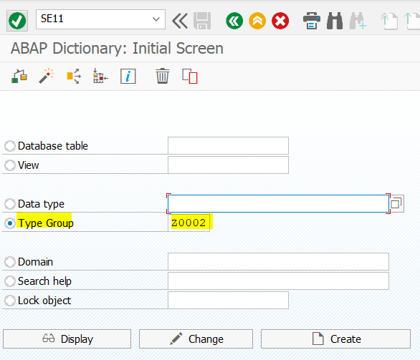The width and height of the screenshot is (420, 360).
Task: Click the yellow Exit up-arrow icon
Action: pos(257,21)
